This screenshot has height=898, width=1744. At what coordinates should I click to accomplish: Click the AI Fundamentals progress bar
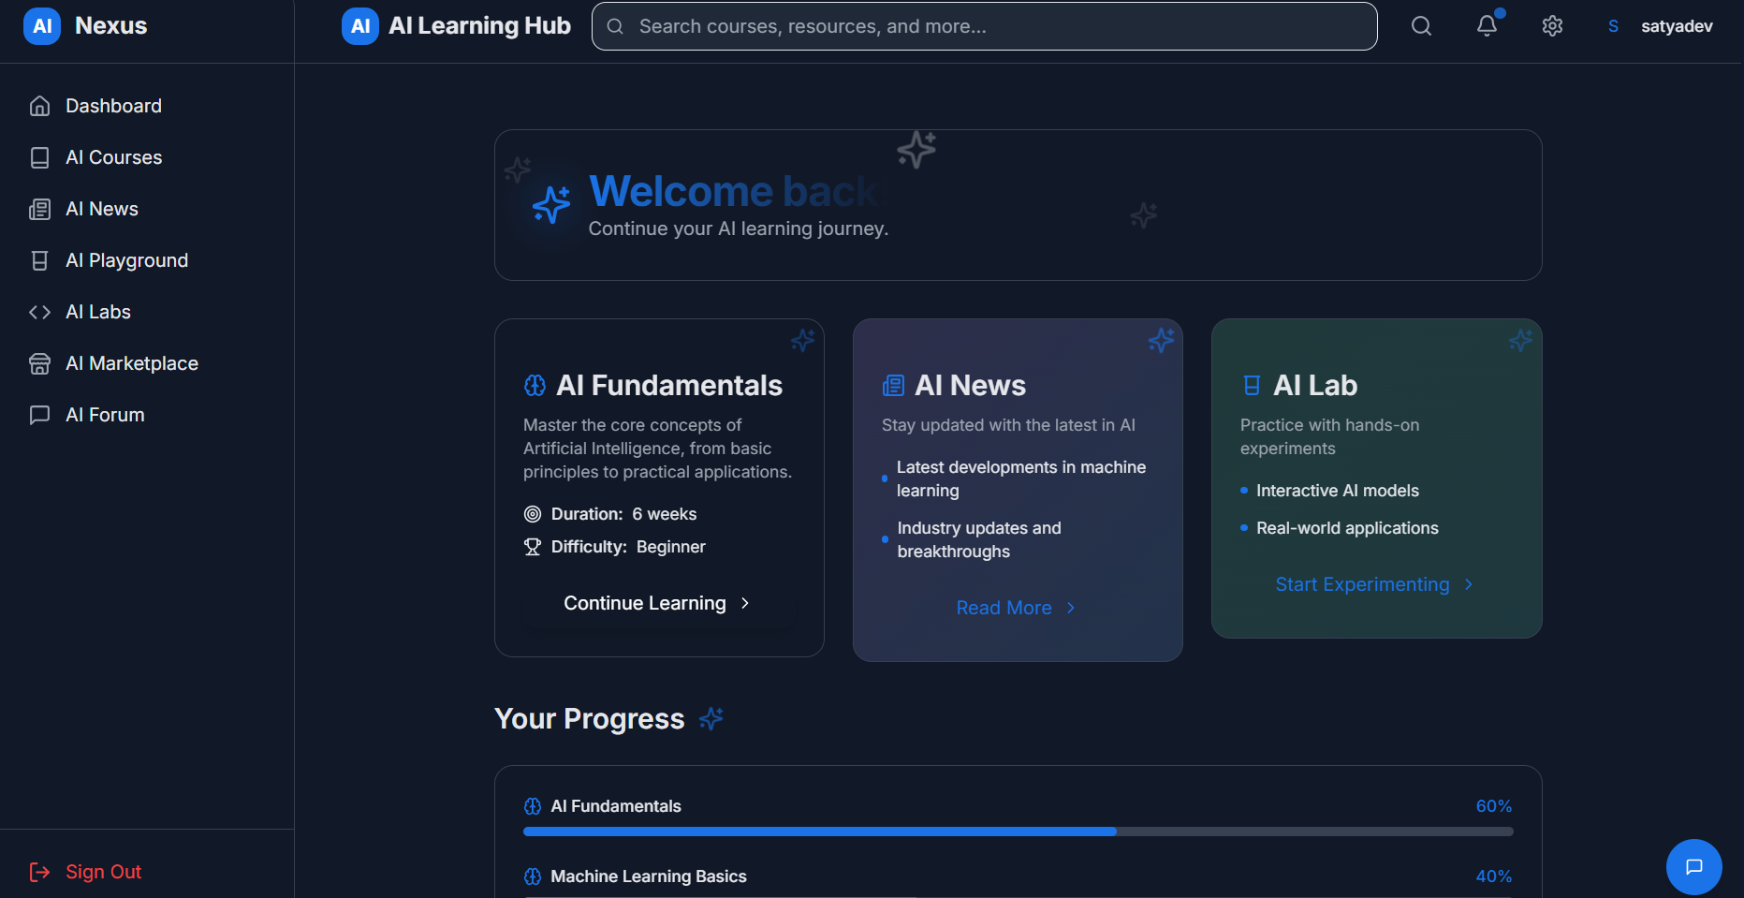coord(1018,831)
